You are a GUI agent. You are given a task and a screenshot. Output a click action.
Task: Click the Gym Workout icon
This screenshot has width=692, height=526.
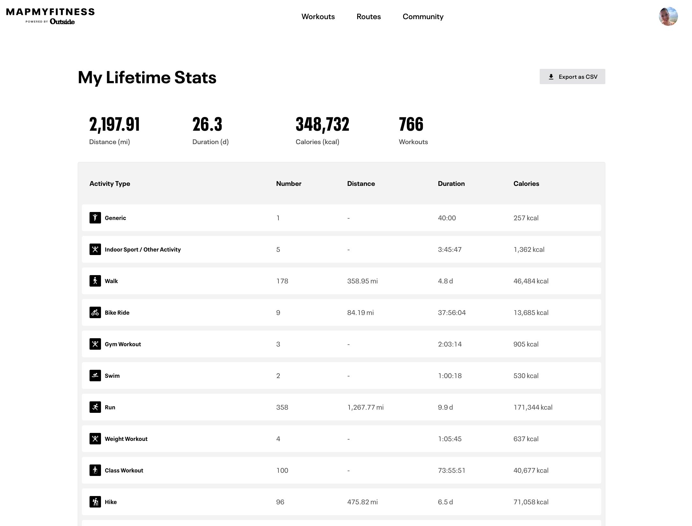(95, 344)
